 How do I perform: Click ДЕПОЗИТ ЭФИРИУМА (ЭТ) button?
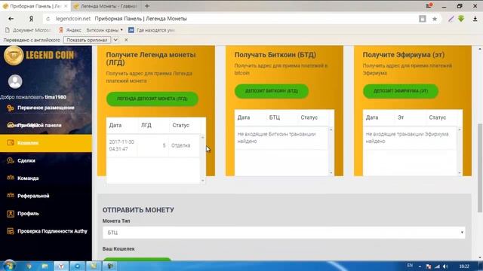click(401, 91)
